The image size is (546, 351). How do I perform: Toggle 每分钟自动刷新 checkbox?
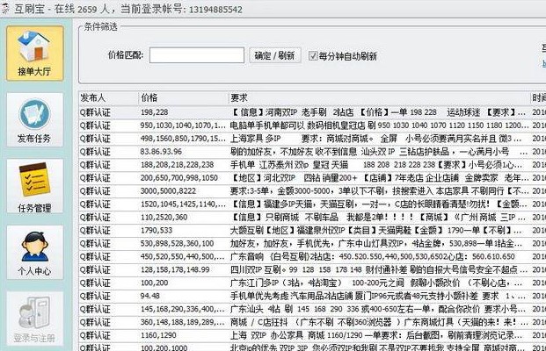click(x=313, y=55)
